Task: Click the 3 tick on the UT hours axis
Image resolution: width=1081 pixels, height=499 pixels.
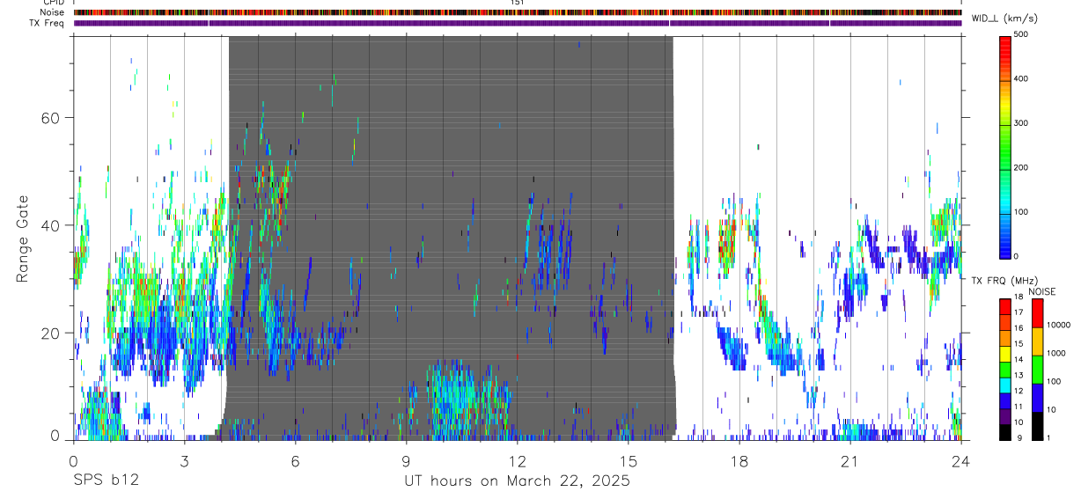Action: click(x=184, y=460)
